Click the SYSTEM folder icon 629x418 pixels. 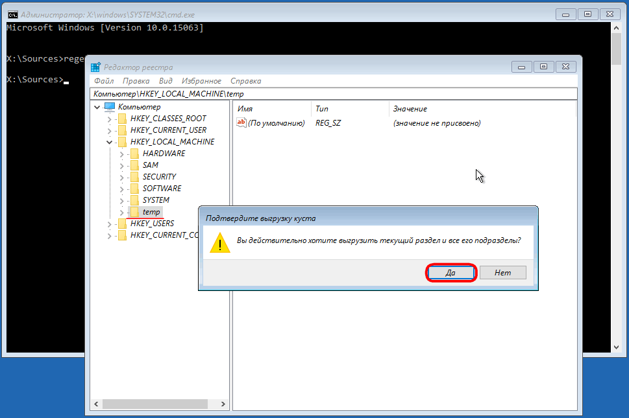[x=135, y=200]
